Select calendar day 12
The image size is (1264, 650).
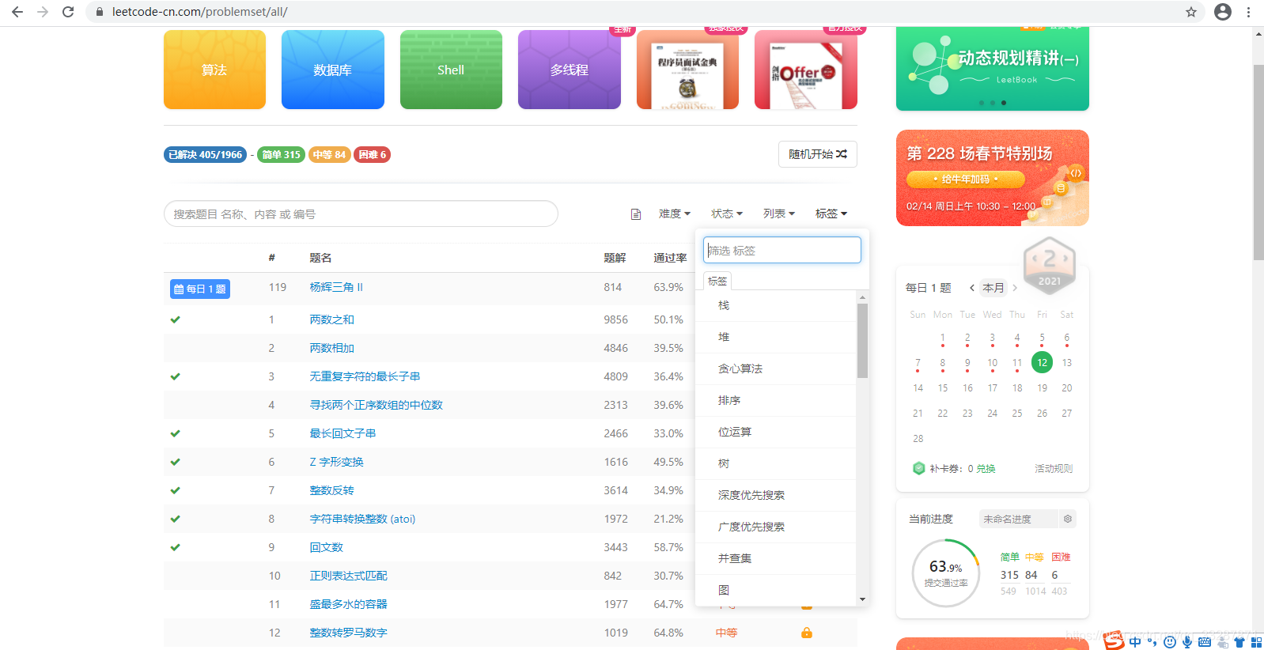[1043, 362]
